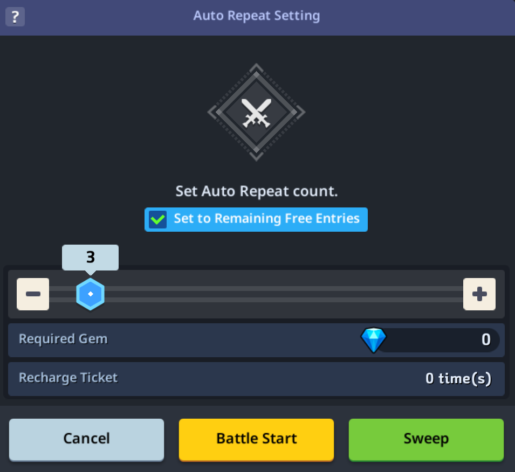This screenshot has width=515, height=472.
Task: Click the crossed swords battle emblem
Action: [256, 112]
